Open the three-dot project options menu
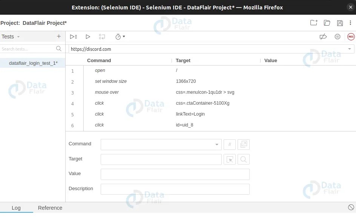 (x=350, y=23)
